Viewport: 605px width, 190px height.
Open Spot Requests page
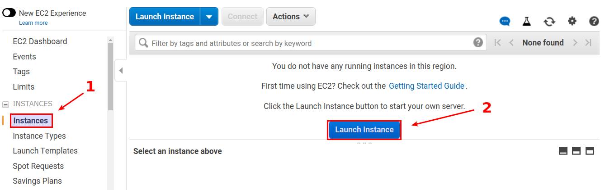coord(38,166)
